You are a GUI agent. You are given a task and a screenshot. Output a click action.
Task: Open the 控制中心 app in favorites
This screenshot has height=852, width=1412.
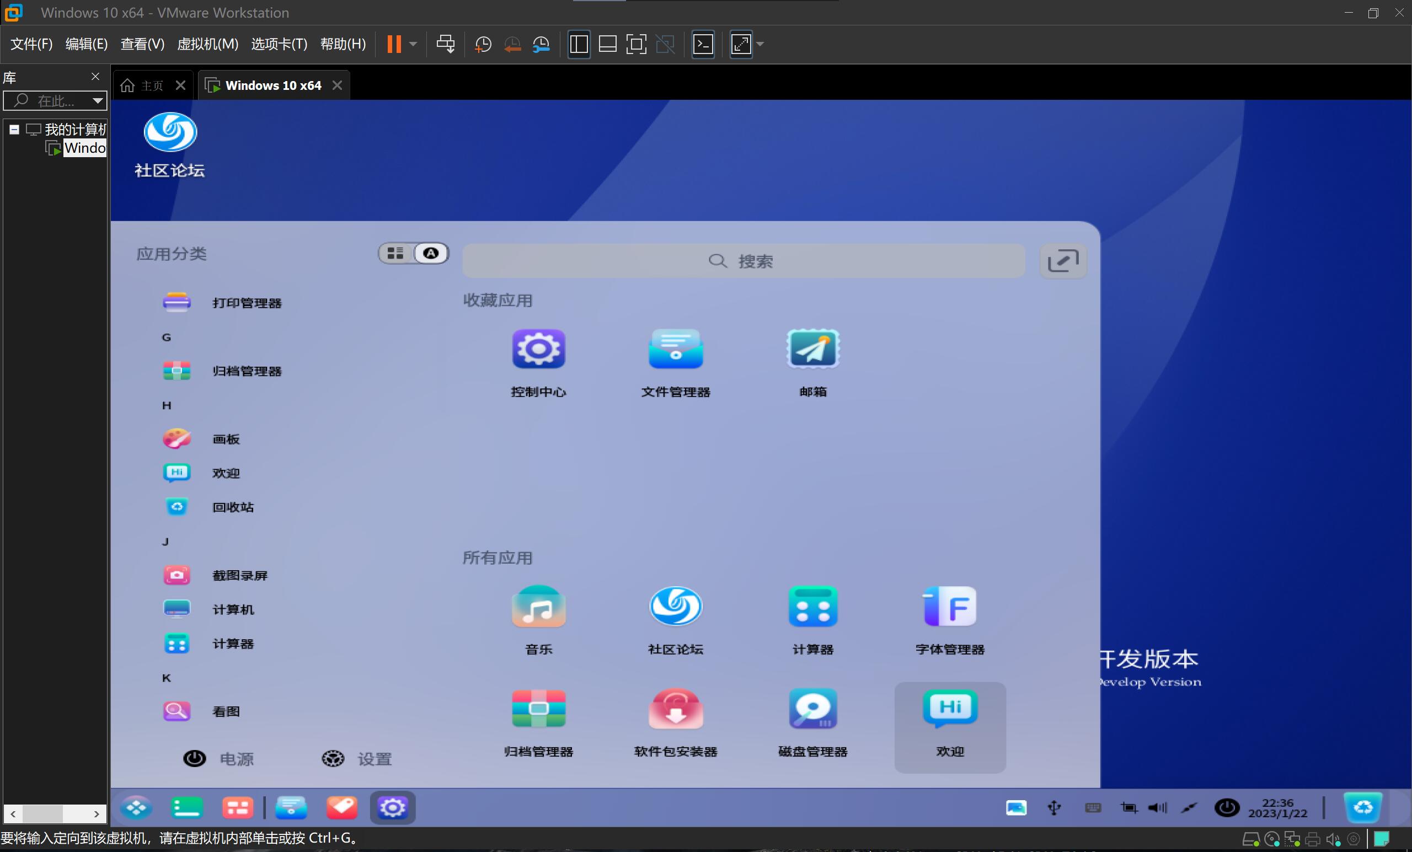(538, 349)
